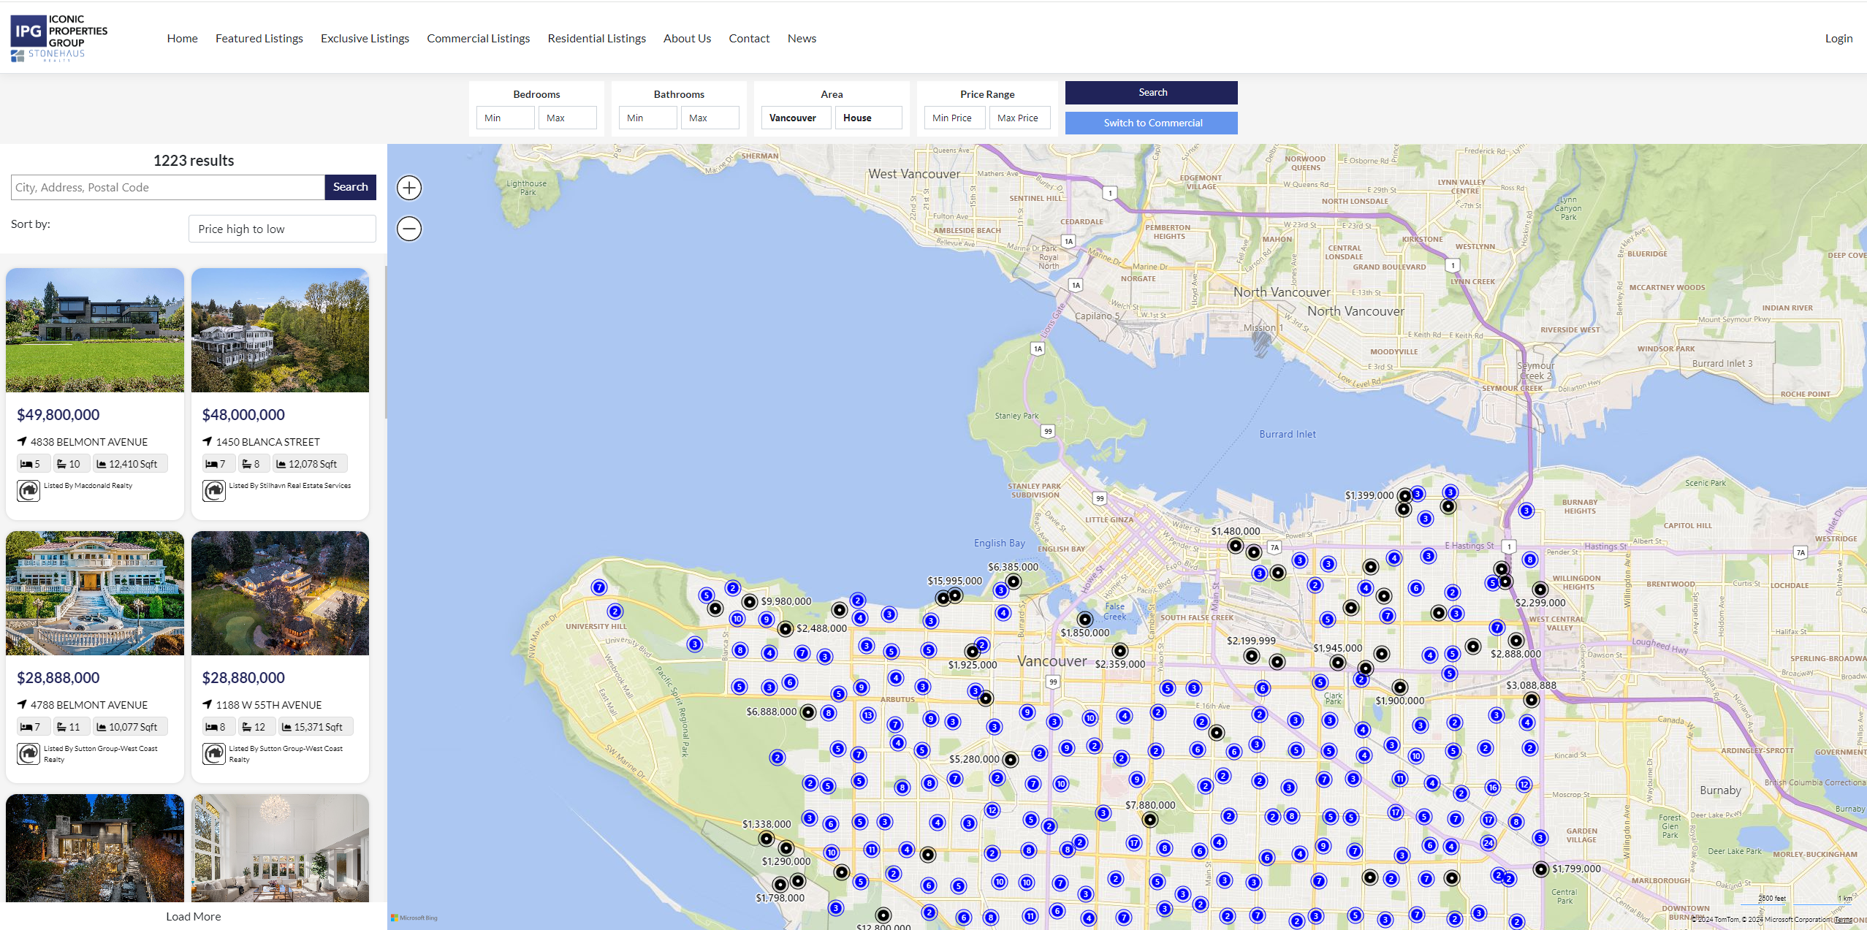Click the $12,800,000 map marker
The height and width of the screenshot is (930, 1867).
[x=883, y=915]
